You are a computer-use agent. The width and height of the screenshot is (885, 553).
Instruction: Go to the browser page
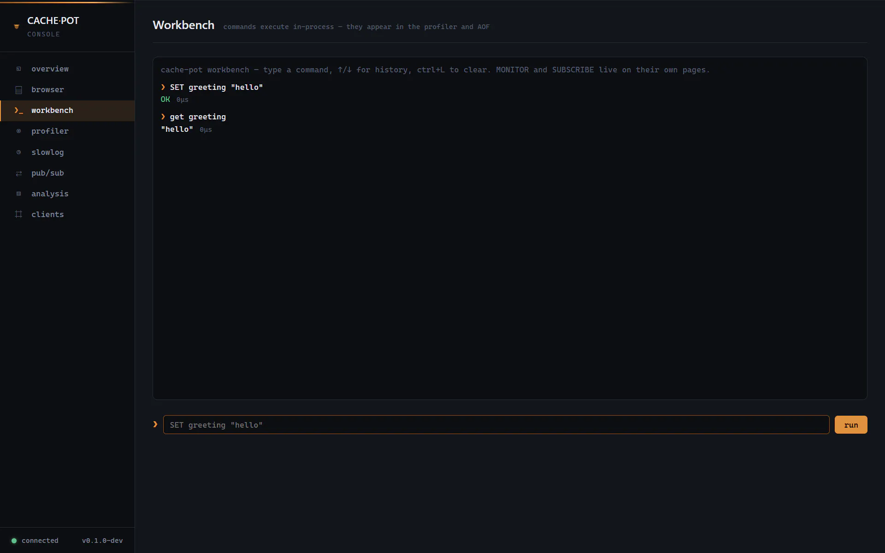click(67, 90)
